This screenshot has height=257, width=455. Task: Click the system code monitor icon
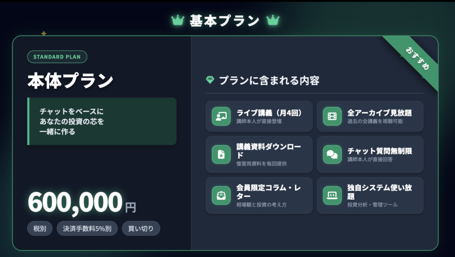tap(332, 195)
